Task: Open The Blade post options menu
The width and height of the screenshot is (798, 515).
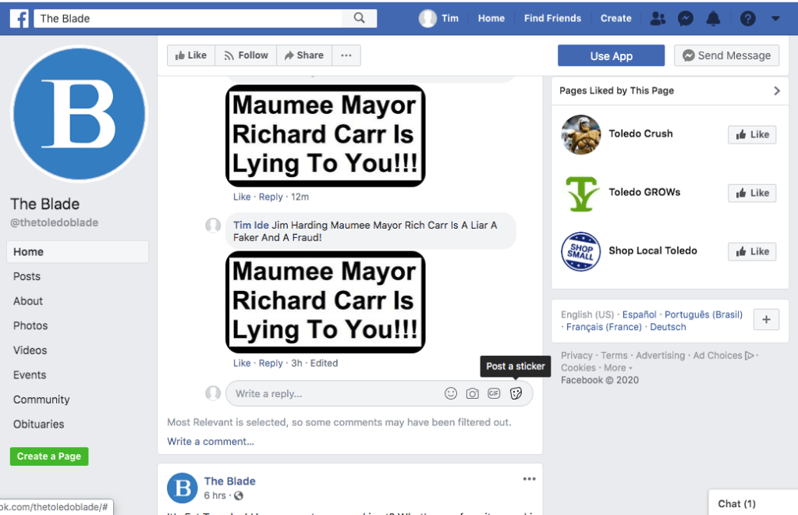Action: click(x=529, y=479)
